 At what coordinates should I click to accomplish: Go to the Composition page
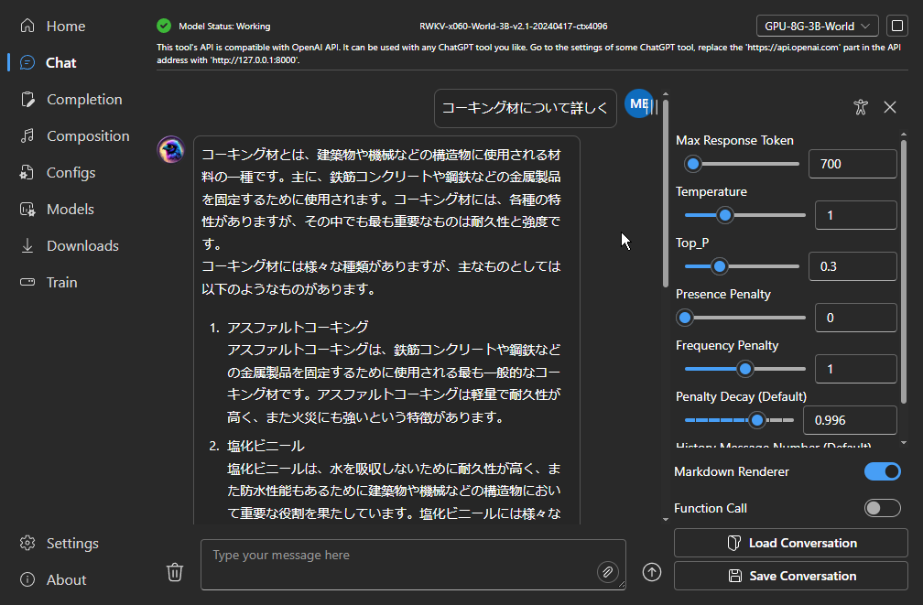coord(88,135)
